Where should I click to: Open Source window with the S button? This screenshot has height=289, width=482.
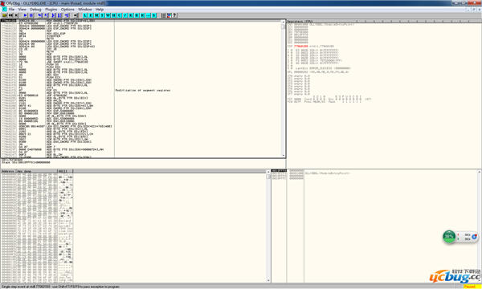click(154, 15)
